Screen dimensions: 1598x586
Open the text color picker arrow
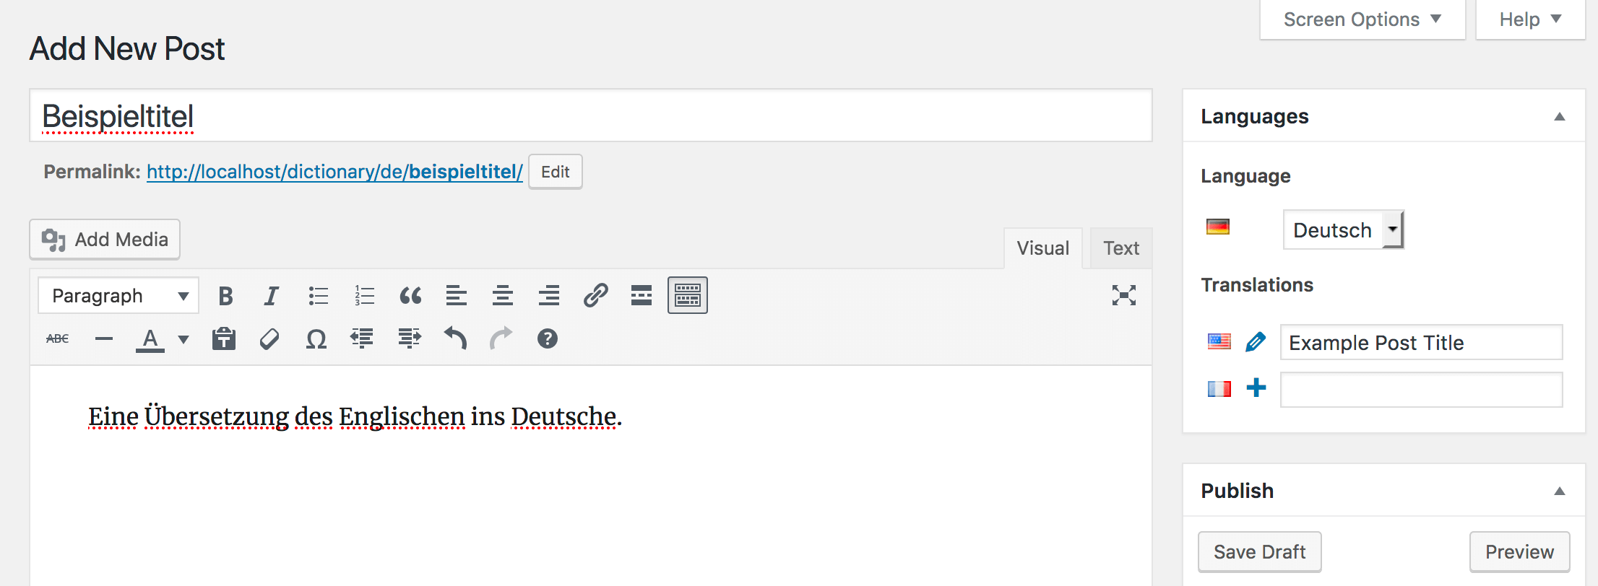point(183,338)
